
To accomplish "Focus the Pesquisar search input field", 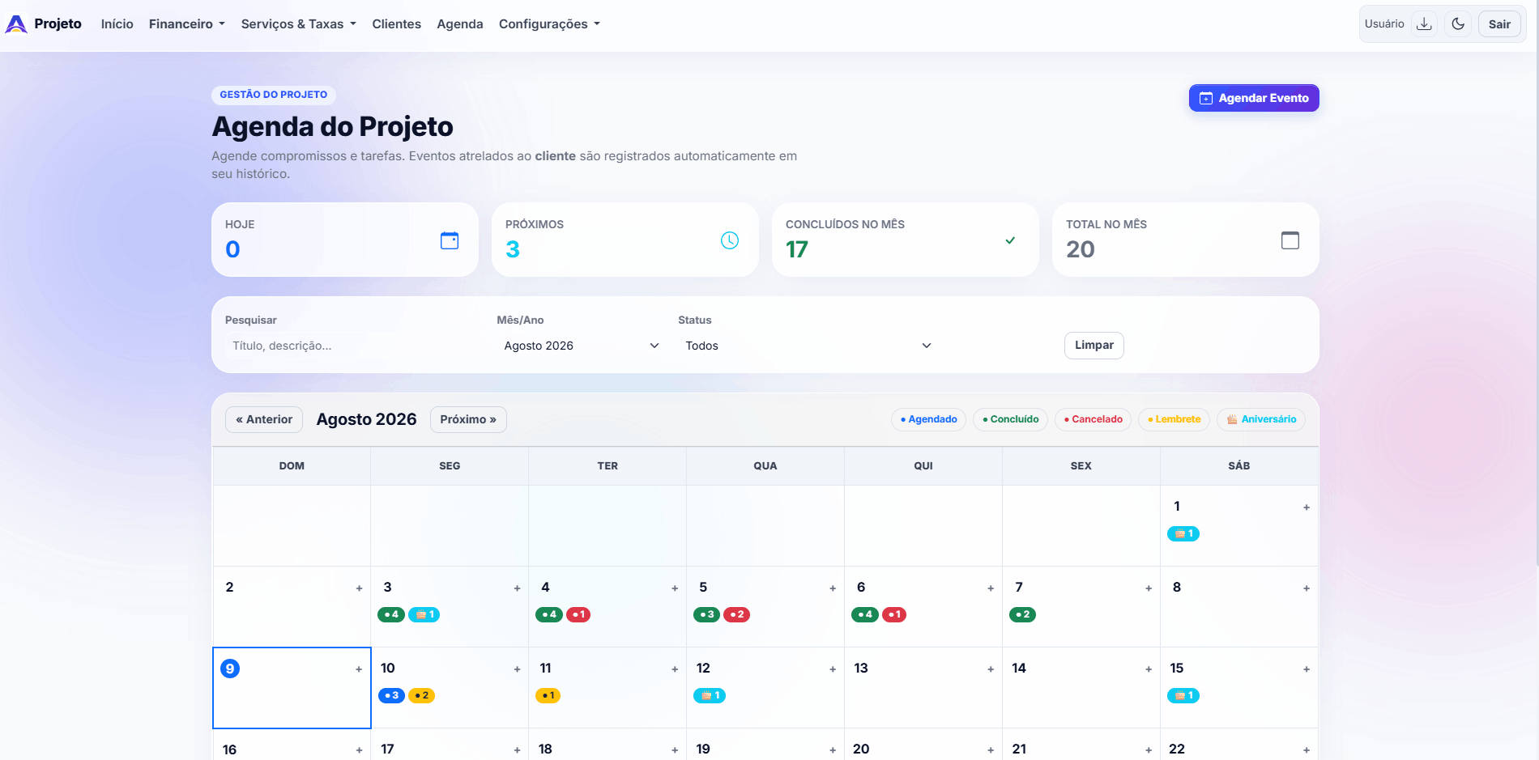I will tap(355, 346).
